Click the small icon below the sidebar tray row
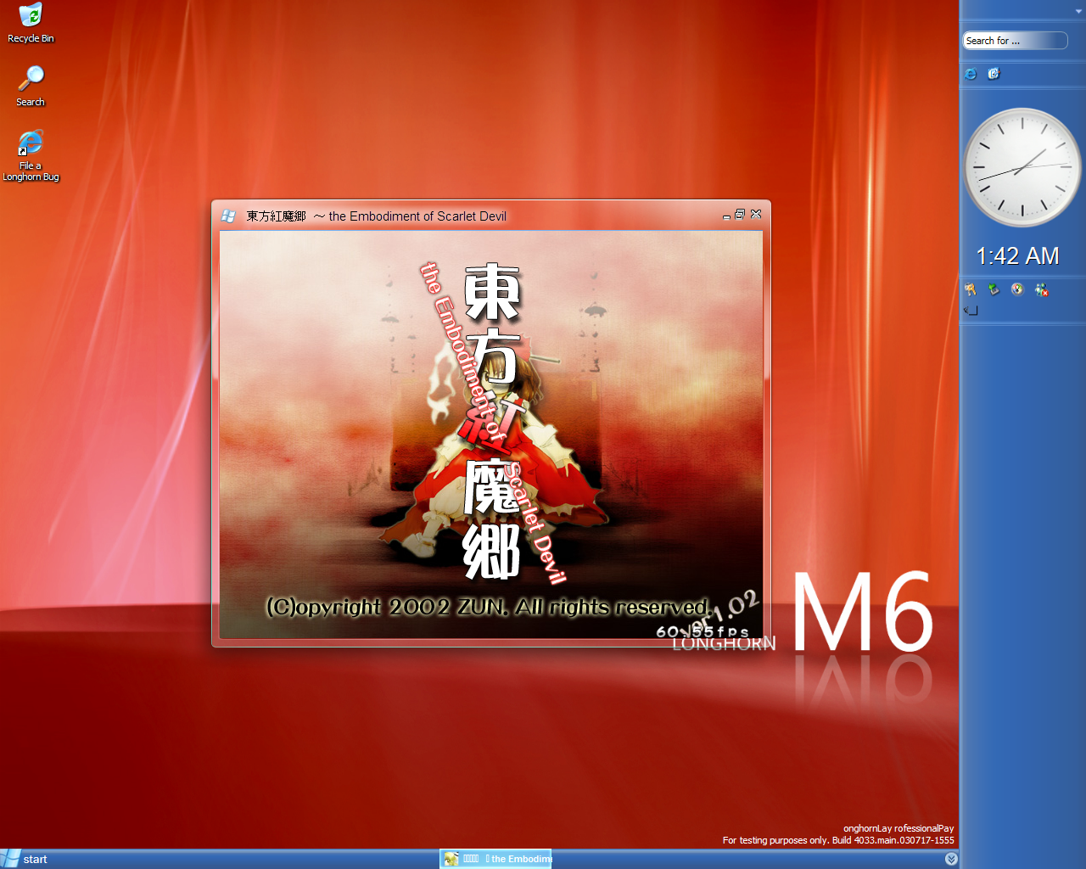Viewport: 1086px width, 869px height. (971, 311)
